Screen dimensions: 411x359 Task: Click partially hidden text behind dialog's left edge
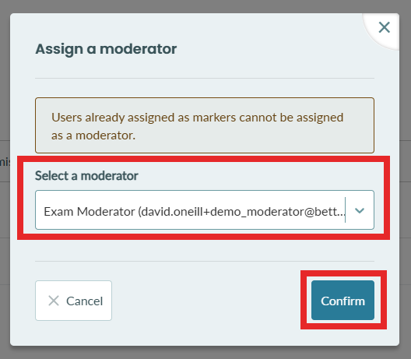[5, 162]
